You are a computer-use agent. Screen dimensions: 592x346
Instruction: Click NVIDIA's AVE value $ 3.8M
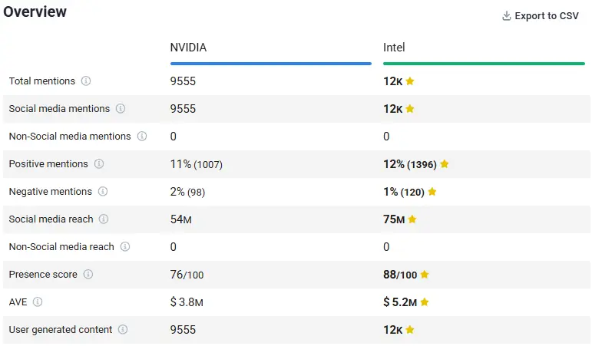pos(187,302)
